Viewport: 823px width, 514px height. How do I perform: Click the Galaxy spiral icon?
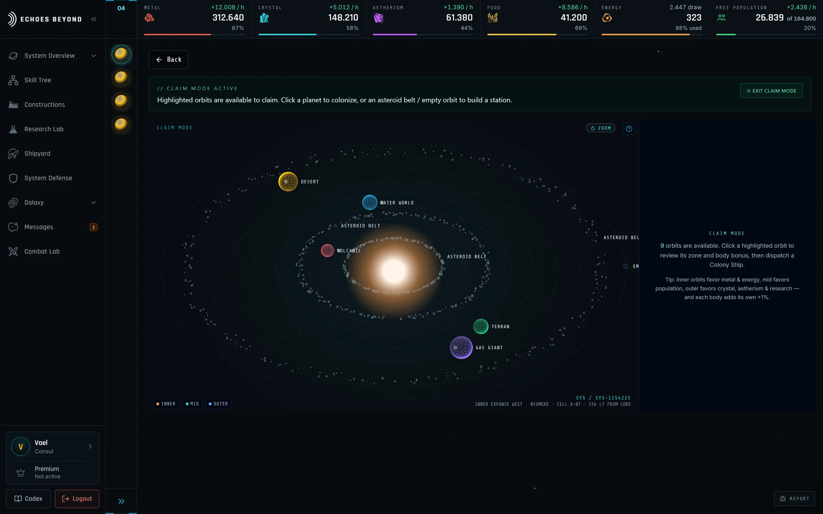pos(13,203)
